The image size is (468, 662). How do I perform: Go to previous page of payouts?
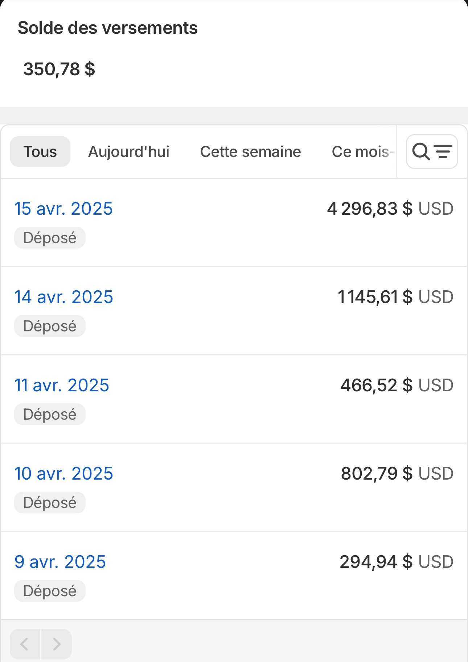point(25,644)
